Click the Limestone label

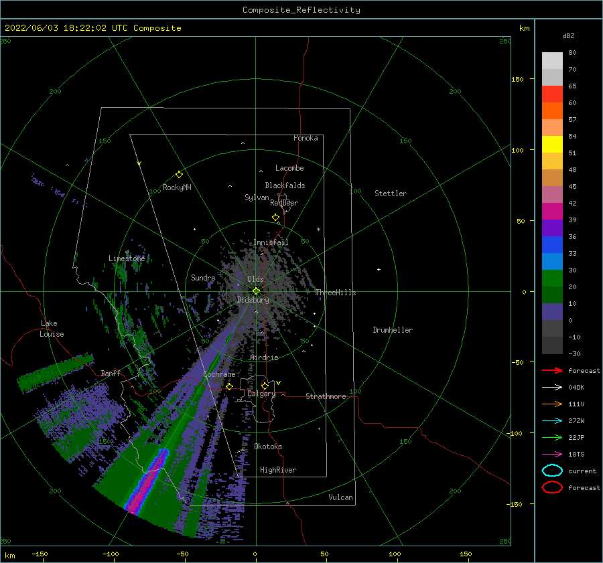click(127, 258)
